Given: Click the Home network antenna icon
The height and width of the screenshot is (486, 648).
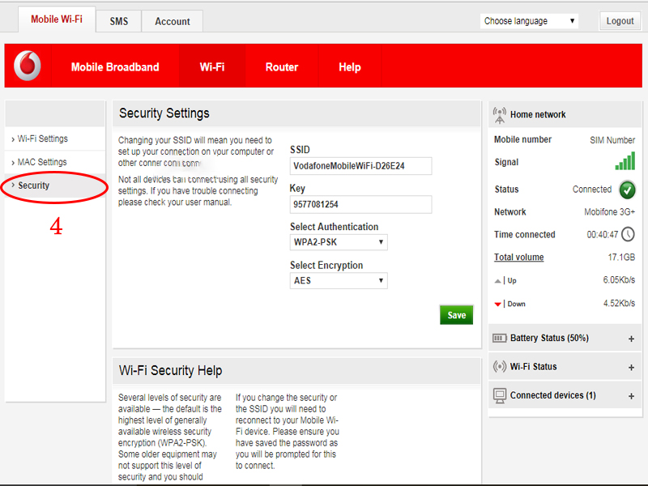Looking at the screenshot, I should pyautogui.click(x=500, y=114).
